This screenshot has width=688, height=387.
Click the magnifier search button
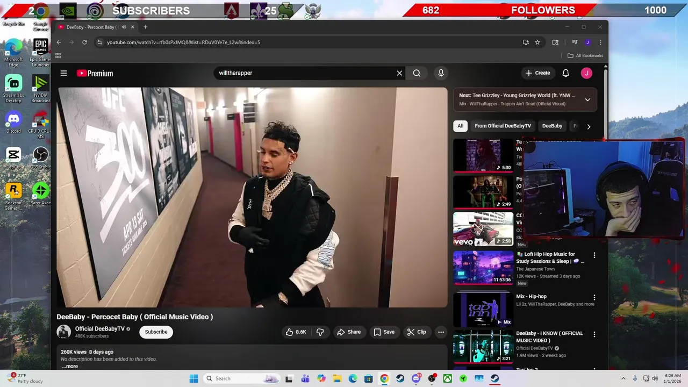(417, 73)
